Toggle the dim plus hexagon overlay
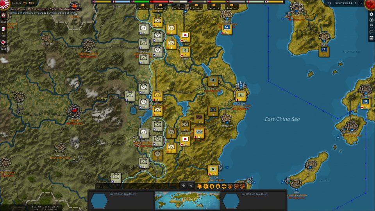 (236, 186)
